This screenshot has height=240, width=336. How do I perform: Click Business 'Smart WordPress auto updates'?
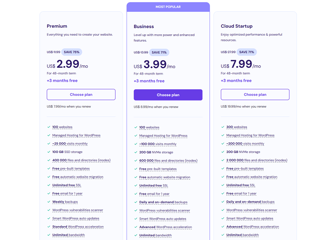pyautogui.click(x=163, y=219)
